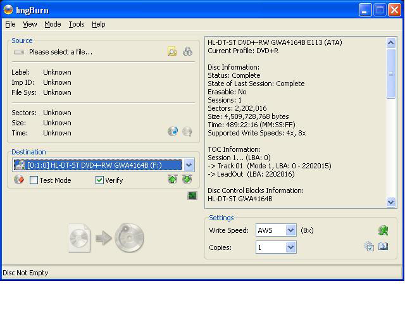The height and width of the screenshot is (324, 405).
Task: Click 'Time: 489:22:16 (MM:SS:FF)' line
Action: (251, 125)
